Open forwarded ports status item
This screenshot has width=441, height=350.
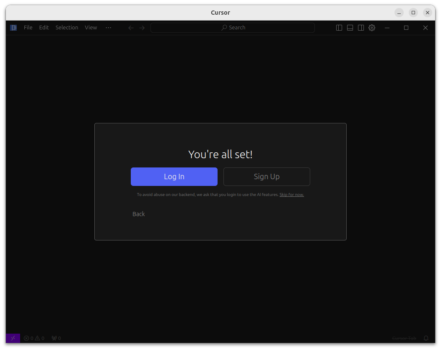tap(56, 338)
